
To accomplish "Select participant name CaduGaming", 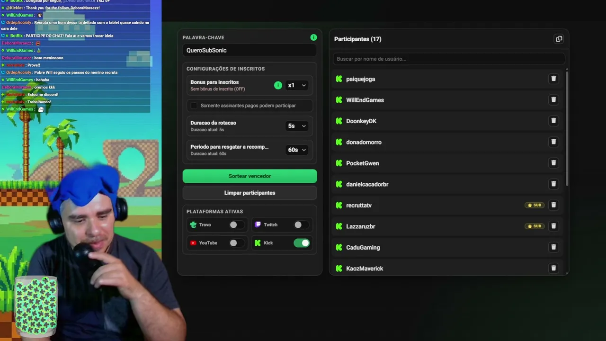I will click(x=363, y=248).
